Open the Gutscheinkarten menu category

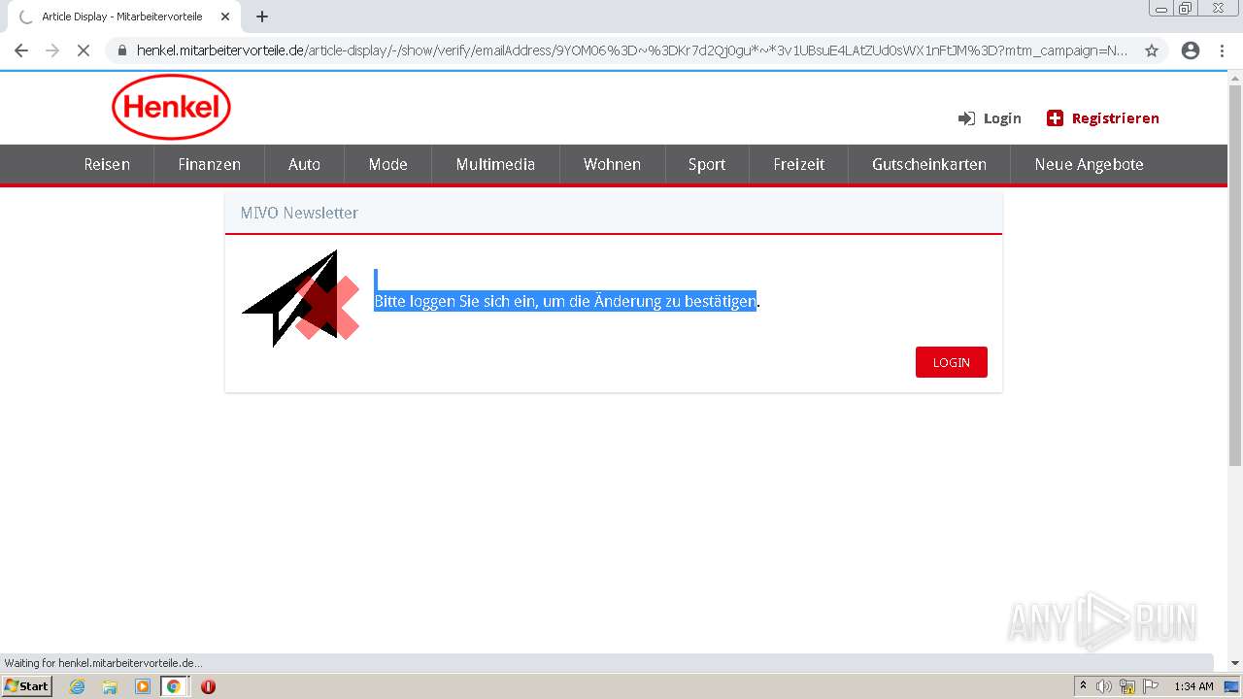pyautogui.click(x=929, y=164)
